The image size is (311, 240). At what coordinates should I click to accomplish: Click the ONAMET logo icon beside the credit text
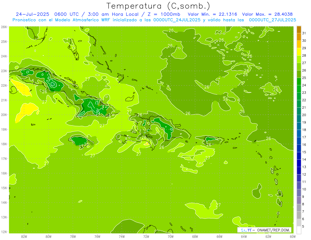(x=246, y=230)
